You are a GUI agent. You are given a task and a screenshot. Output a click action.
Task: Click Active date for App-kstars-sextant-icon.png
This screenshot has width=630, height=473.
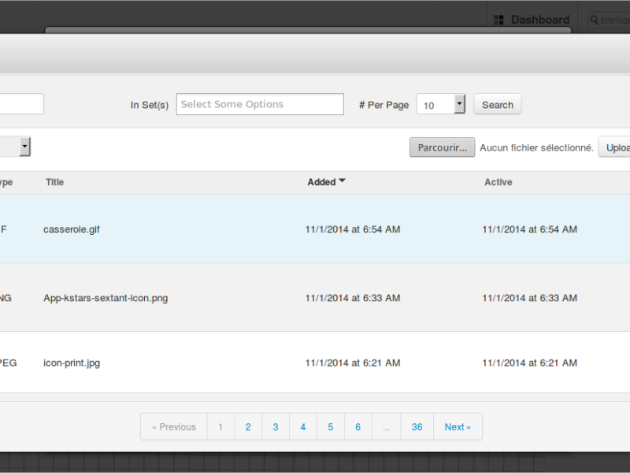coord(529,298)
